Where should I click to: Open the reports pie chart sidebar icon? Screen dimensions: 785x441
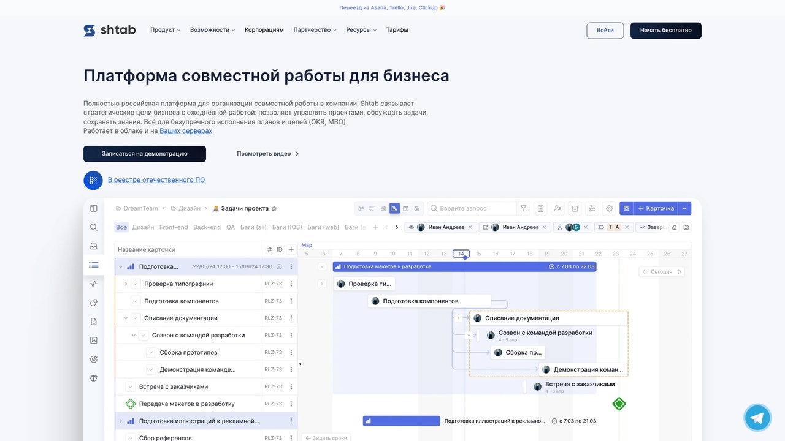point(93,303)
